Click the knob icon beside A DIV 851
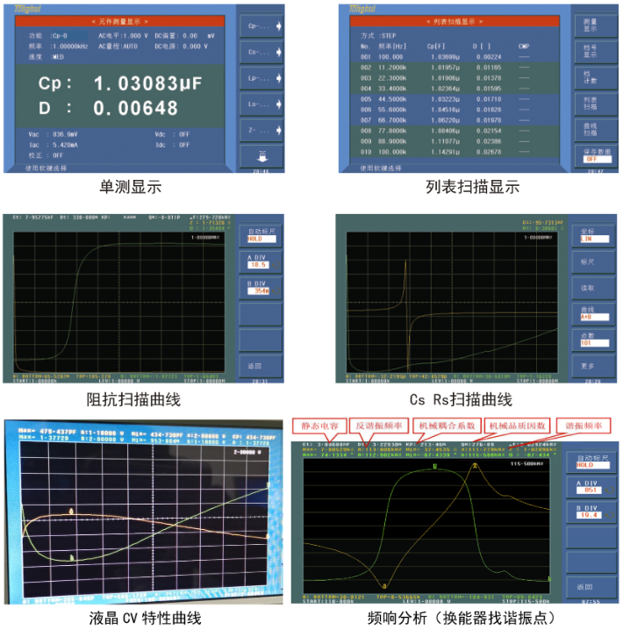This screenshot has height=630, width=623. click(609, 490)
